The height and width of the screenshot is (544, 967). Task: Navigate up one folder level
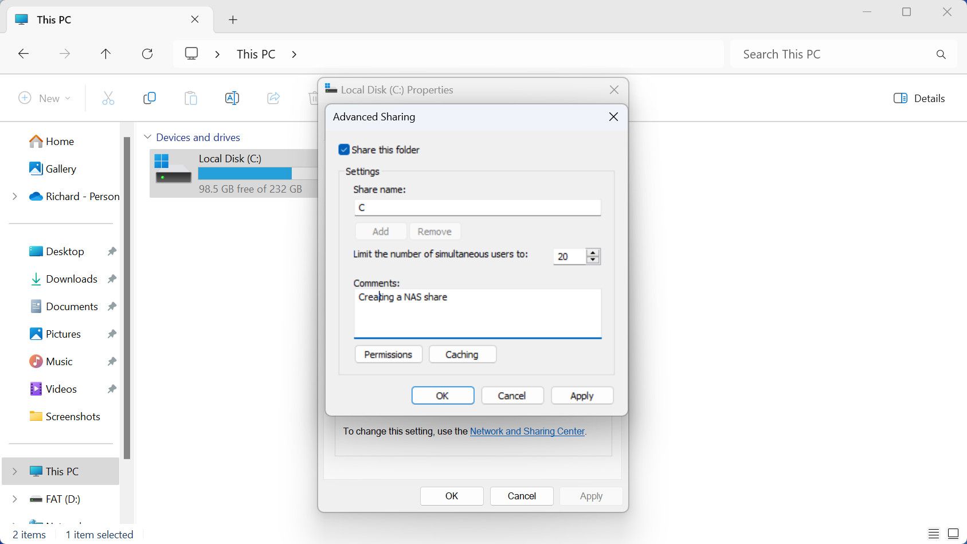click(105, 53)
